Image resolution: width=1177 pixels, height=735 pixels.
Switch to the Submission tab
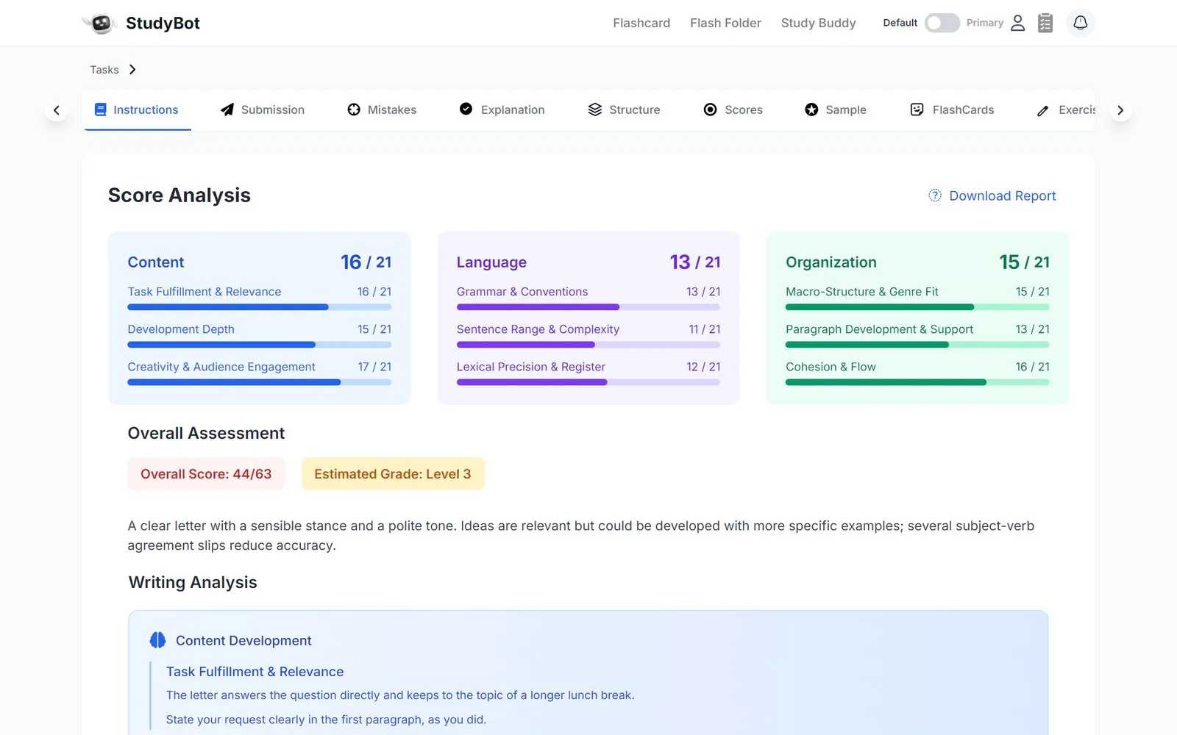click(262, 110)
